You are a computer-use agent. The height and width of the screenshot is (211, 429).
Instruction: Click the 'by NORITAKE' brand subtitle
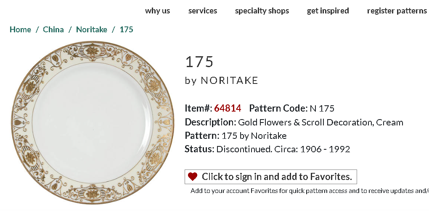click(222, 81)
